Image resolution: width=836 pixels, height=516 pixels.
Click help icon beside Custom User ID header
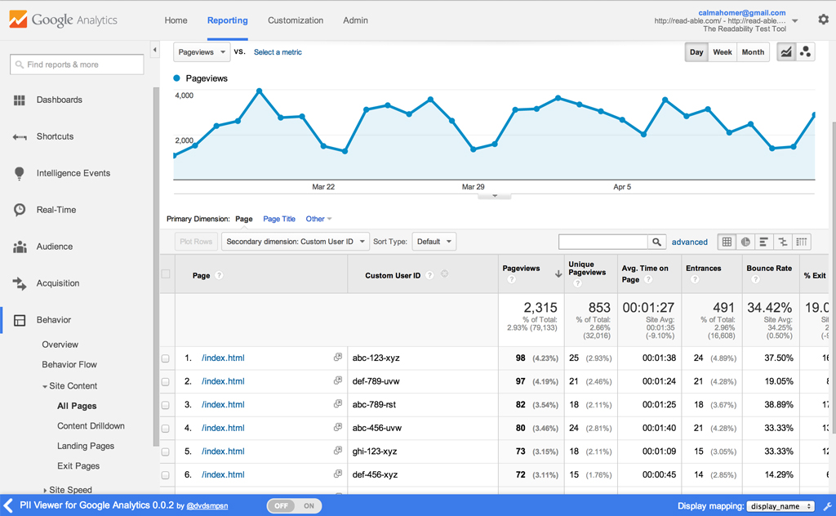[429, 275]
